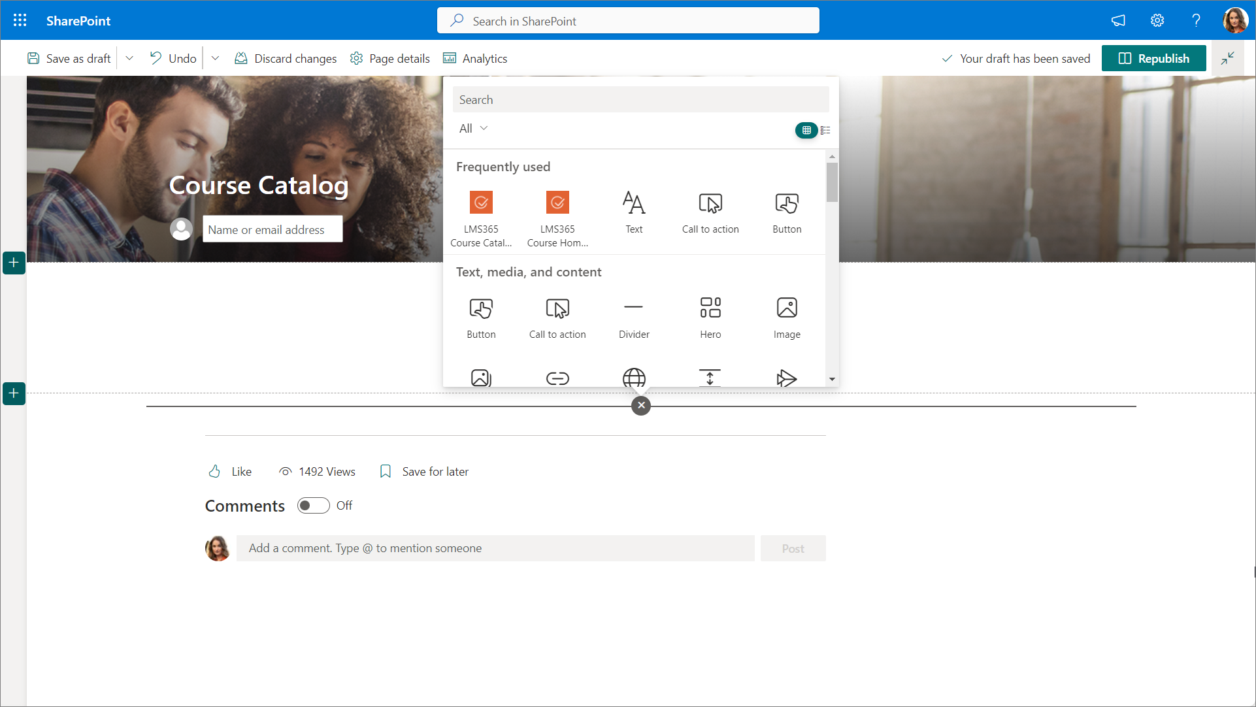
Task: Click the Like thumbs-up icon
Action: coord(214,471)
